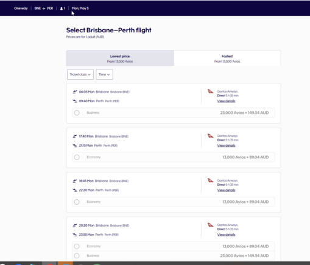This screenshot has width=310, height=265.
Task: Click Qantas logo on 06:05 flight
Action: (210, 91)
